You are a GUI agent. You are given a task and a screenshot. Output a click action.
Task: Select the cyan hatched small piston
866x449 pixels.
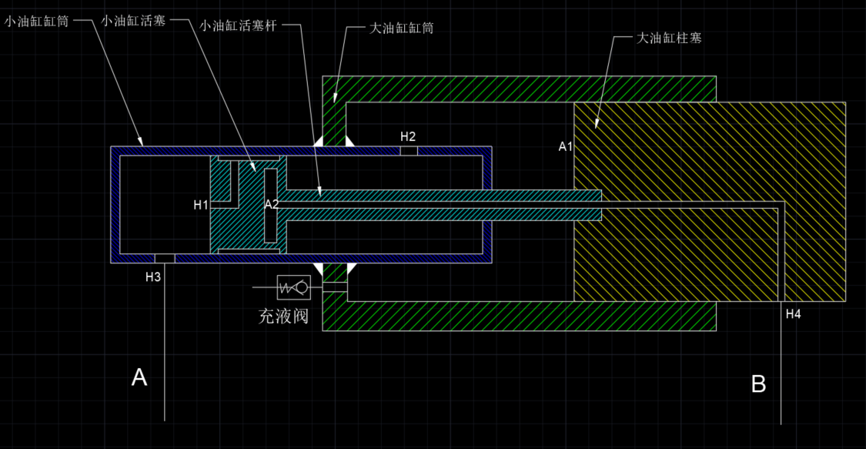[249, 205]
